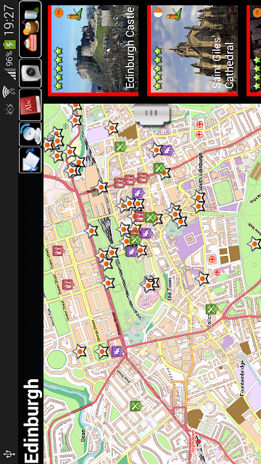Tap the Edinburgh title text

30,421
